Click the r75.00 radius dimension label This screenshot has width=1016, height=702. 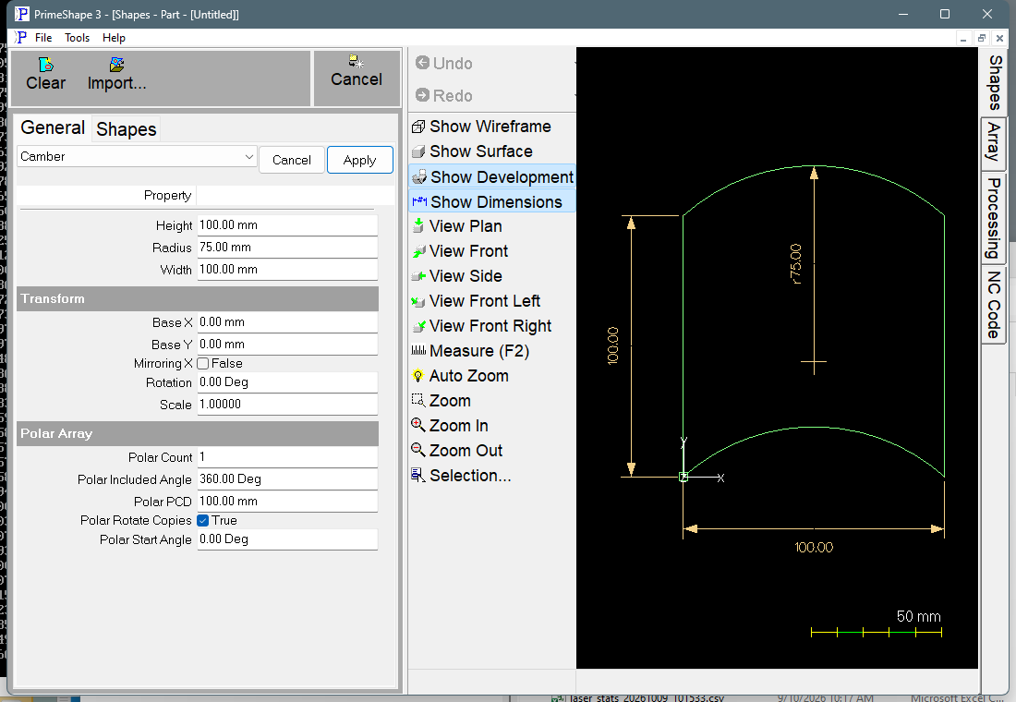(x=795, y=264)
